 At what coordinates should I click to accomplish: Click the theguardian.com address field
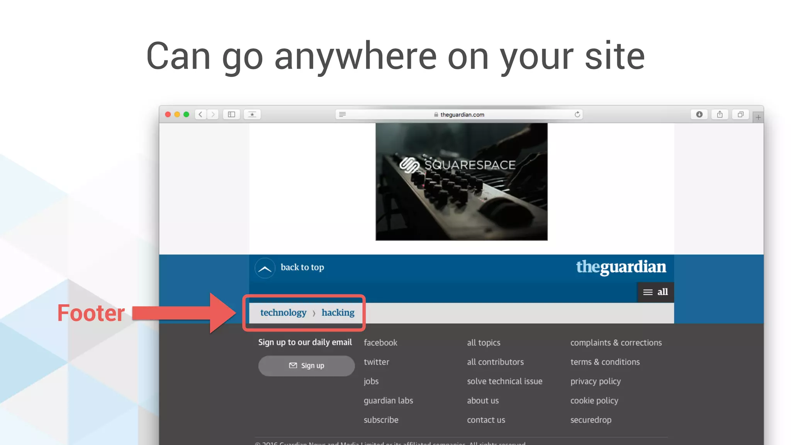coord(459,114)
